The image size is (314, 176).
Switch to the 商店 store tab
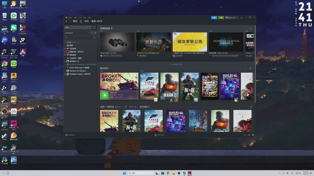75,21
